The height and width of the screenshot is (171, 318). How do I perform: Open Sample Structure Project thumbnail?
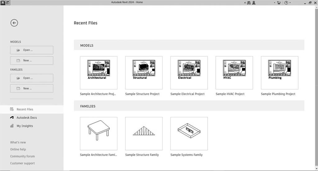point(144,73)
